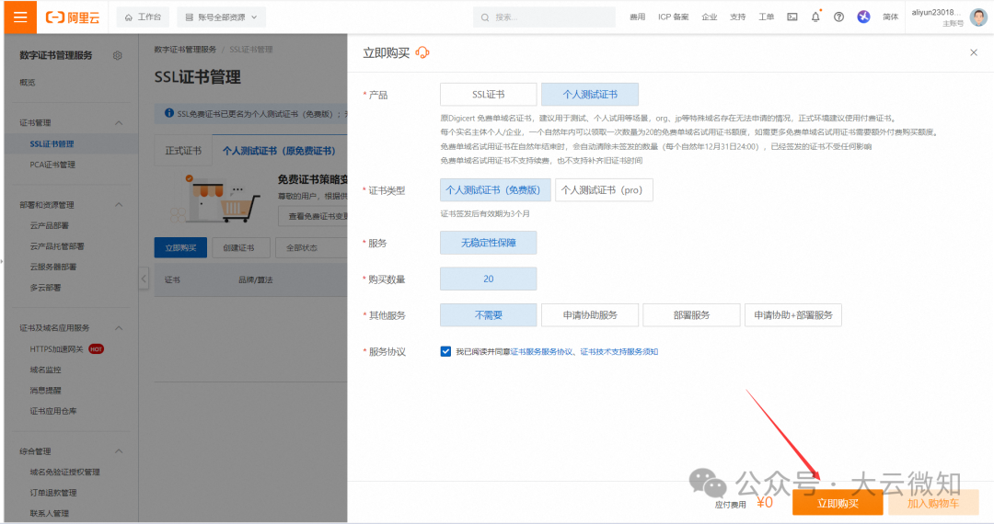Focus the top search box
994x524 pixels.
544,17
